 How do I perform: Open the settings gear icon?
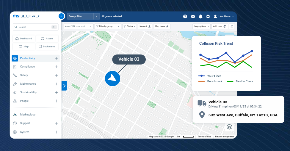(208, 16)
